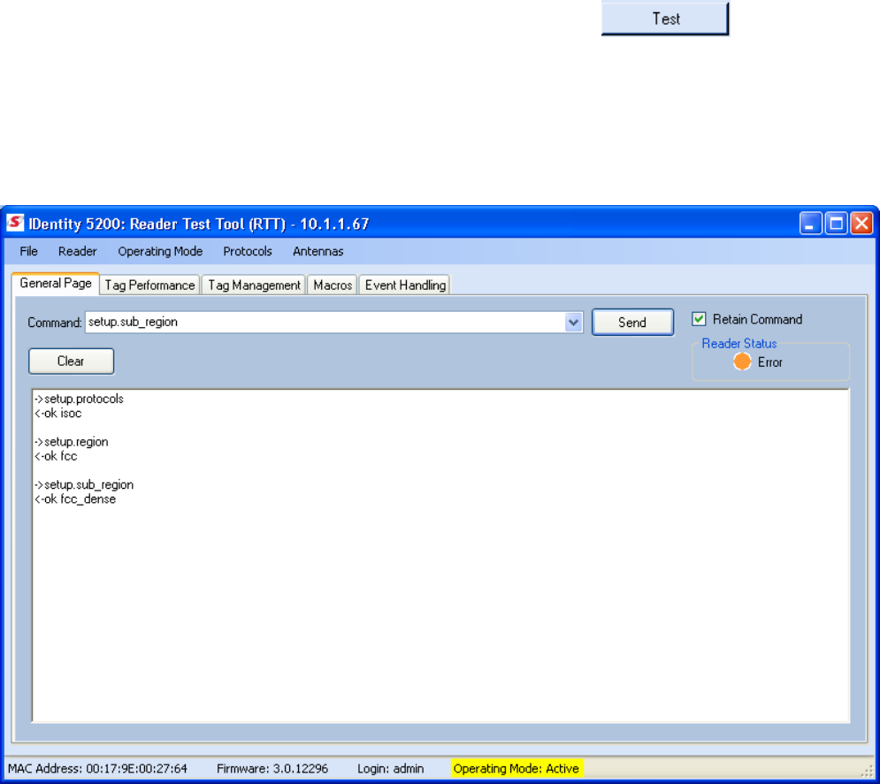The width and height of the screenshot is (880, 784).
Task: Click the '<-ok fcc' response line
Action: (56, 456)
